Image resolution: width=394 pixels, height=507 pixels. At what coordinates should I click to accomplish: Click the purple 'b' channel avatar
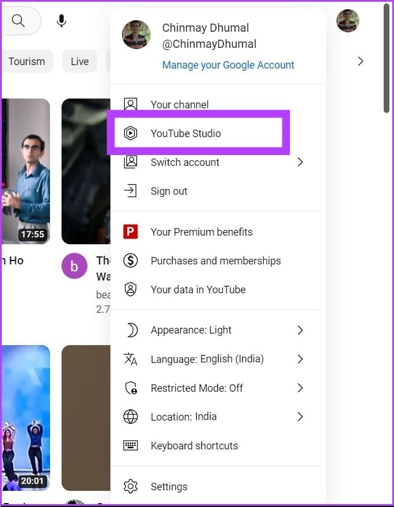(74, 266)
